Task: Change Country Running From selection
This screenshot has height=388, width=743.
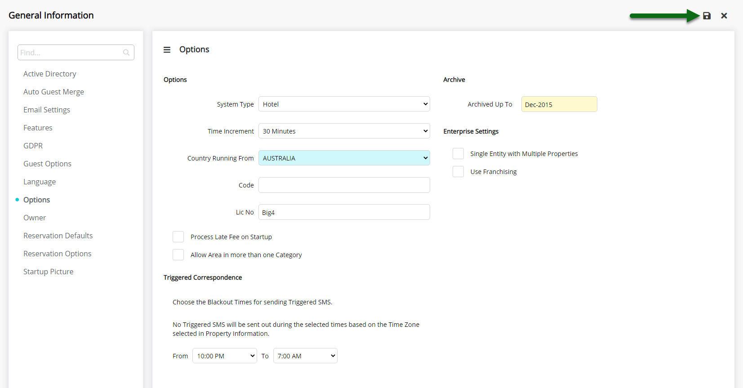Action: [x=344, y=158]
